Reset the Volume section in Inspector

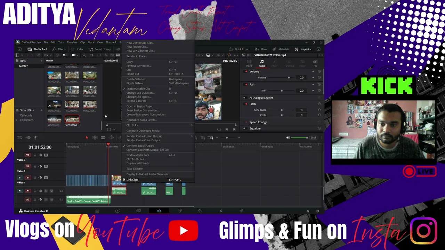(319, 72)
